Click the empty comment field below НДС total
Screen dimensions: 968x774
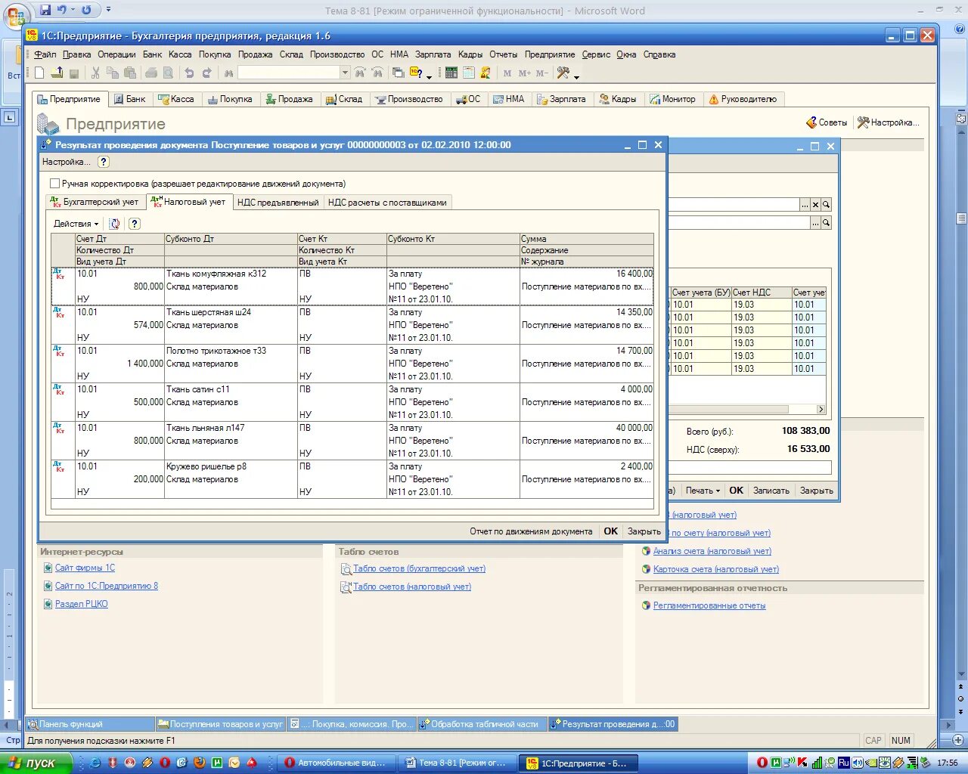(749, 468)
